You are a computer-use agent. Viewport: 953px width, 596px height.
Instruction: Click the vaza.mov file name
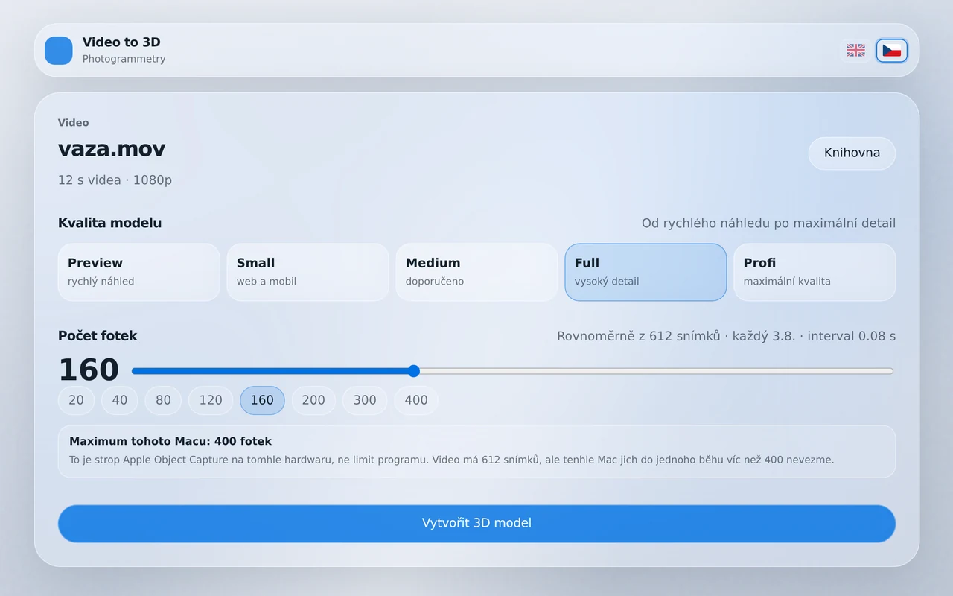[x=112, y=149]
